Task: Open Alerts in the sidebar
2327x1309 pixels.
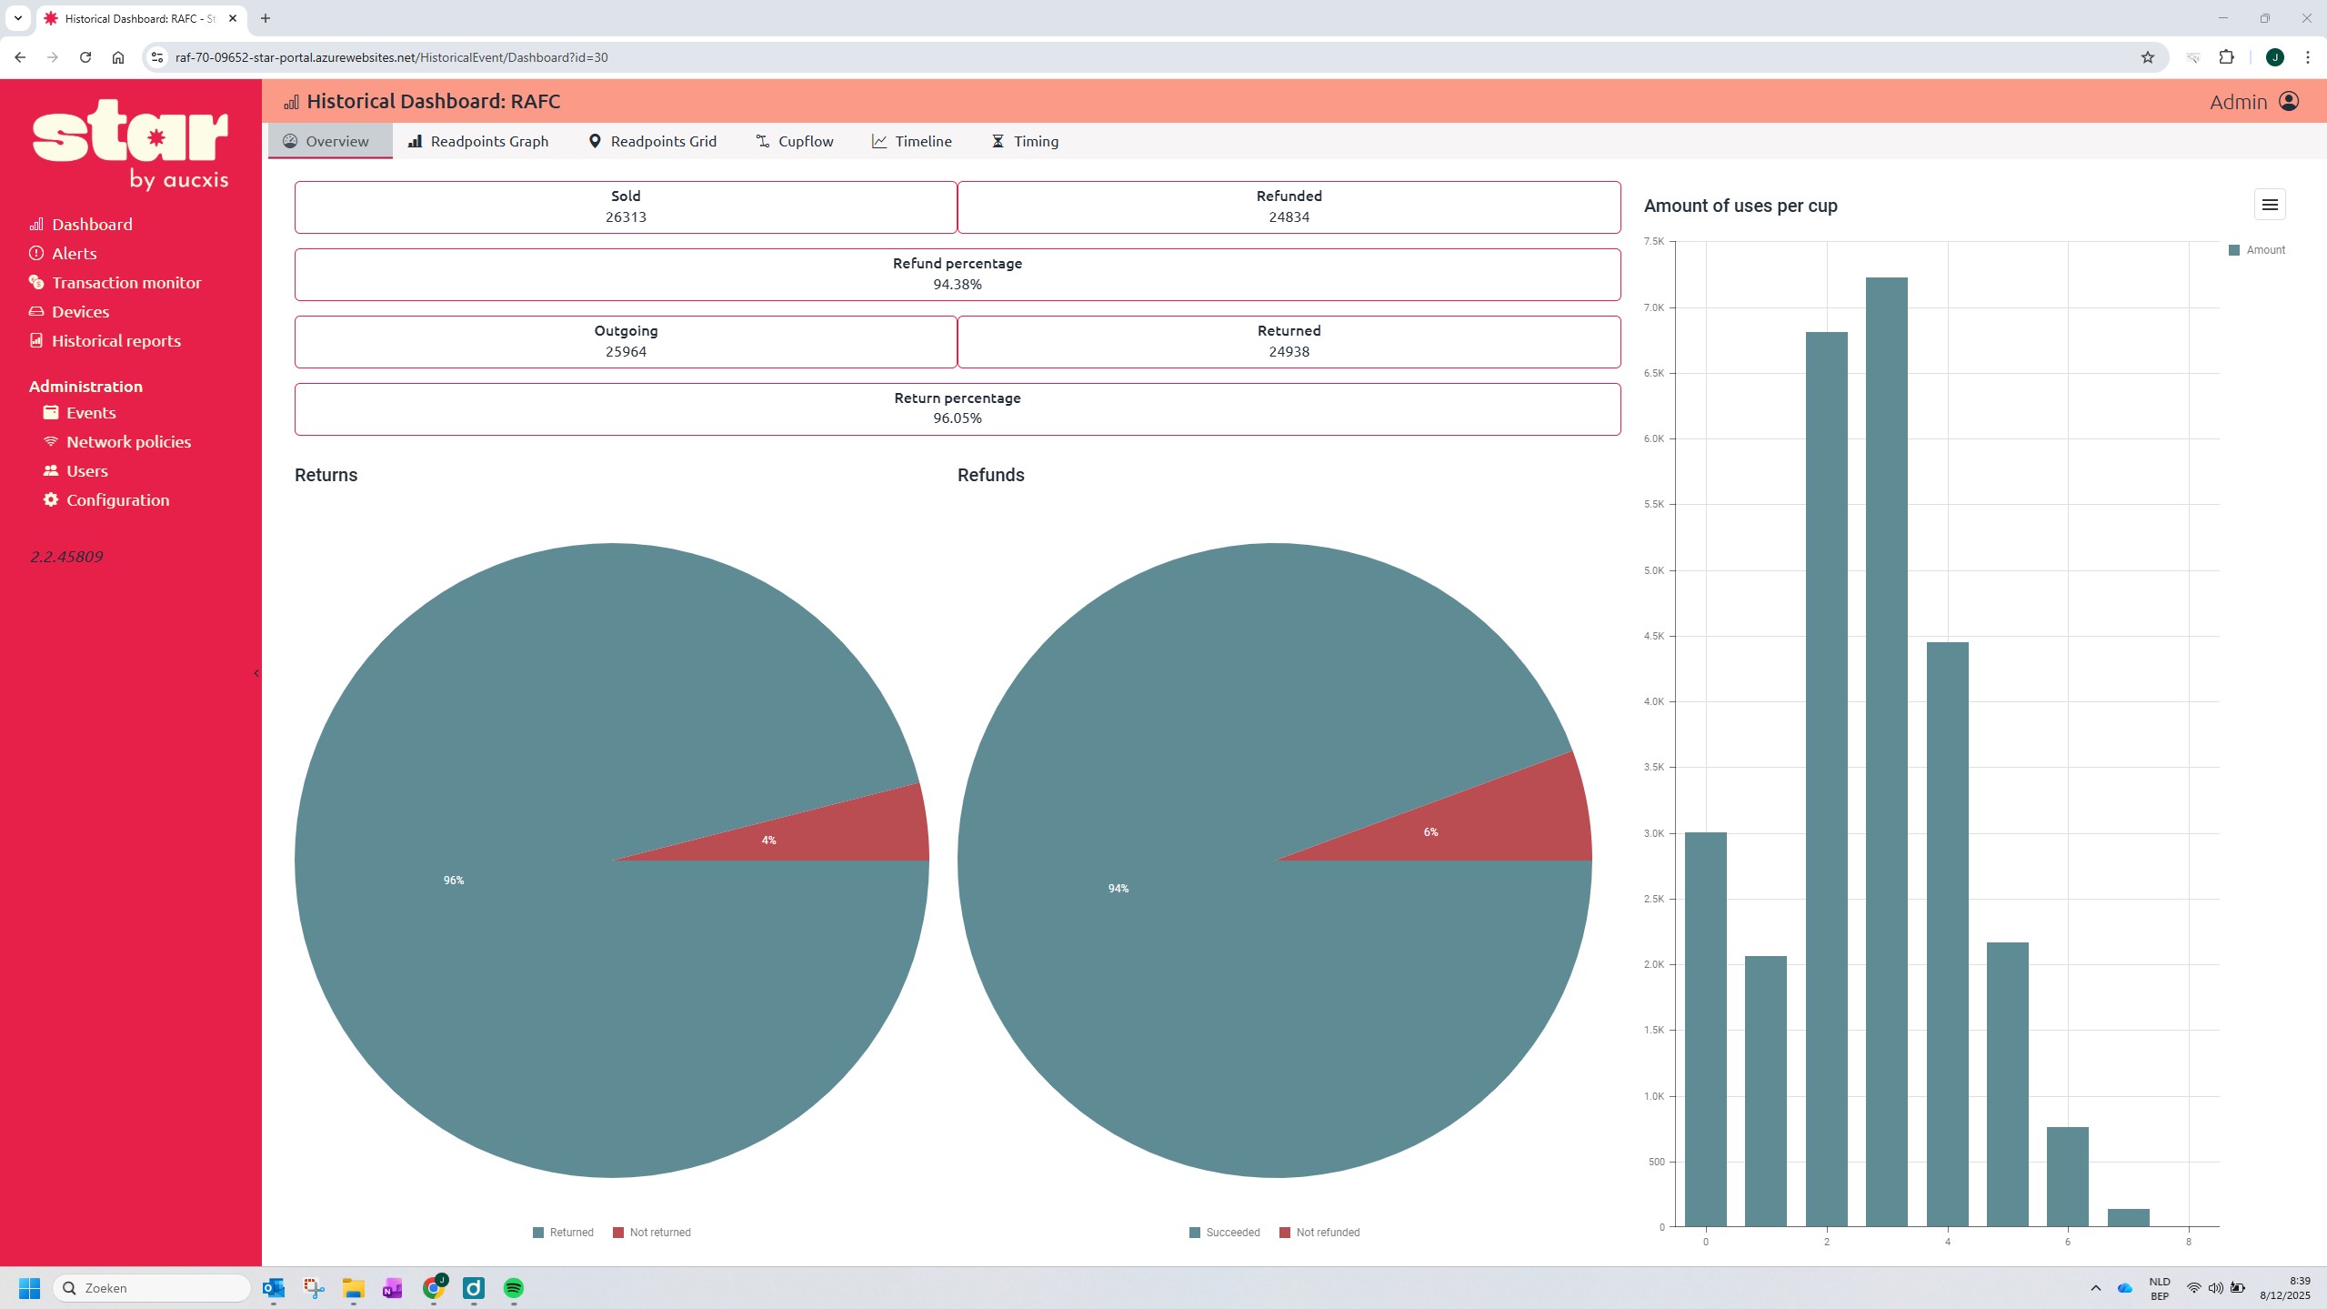Action: click(x=63, y=254)
